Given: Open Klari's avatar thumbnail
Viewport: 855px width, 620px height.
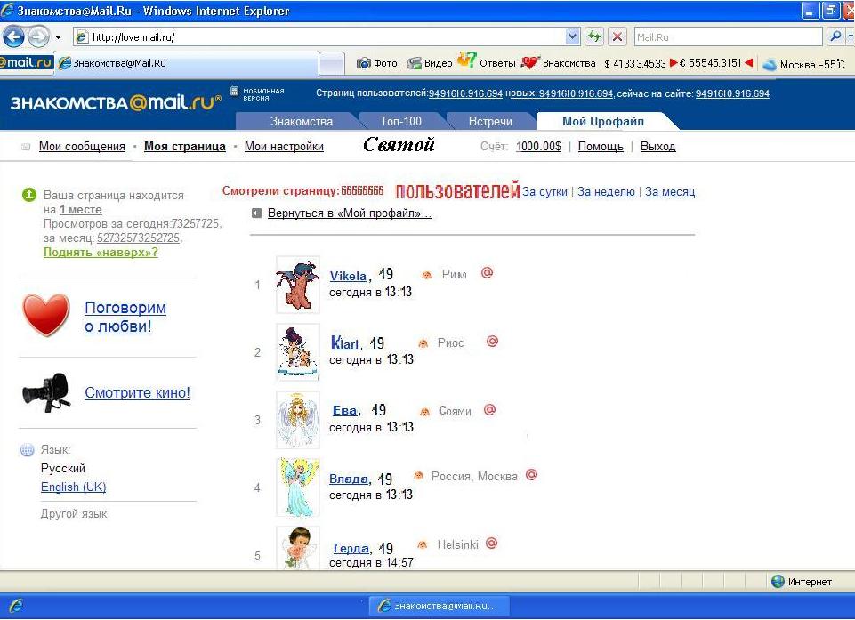Looking at the screenshot, I should (x=298, y=352).
